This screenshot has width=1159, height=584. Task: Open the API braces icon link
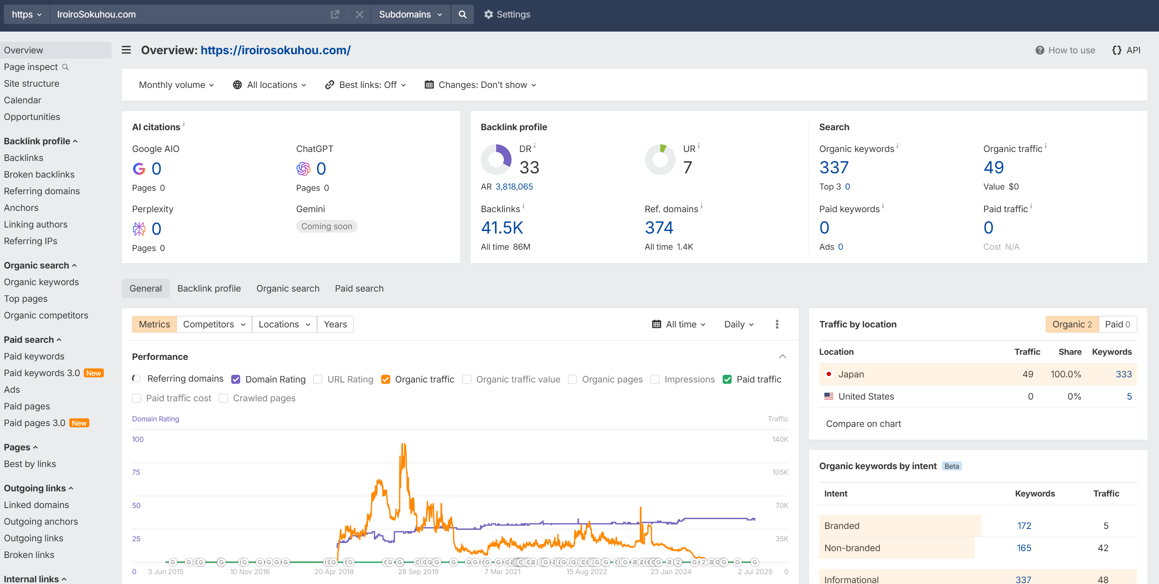click(x=1117, y=50)
